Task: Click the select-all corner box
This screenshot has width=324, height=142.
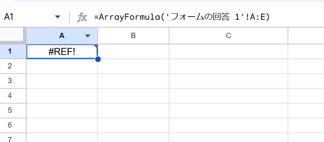Action: tap(12, 35)
